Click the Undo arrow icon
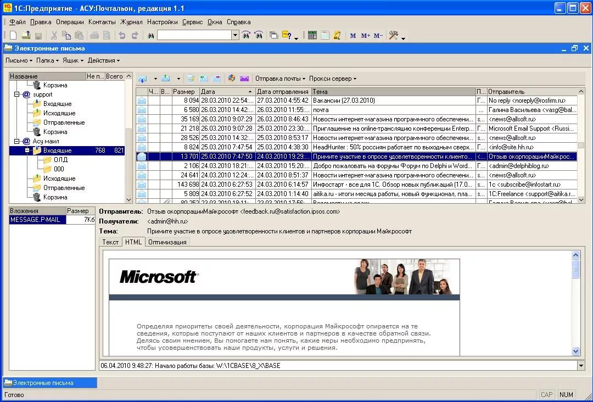593x402 pixels. click(122, 36)
